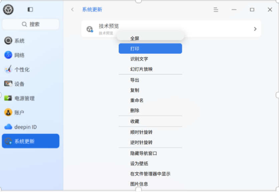279x192 pixels.
Task: Click the 技术预览 gear icon
Action: point(90,29)
